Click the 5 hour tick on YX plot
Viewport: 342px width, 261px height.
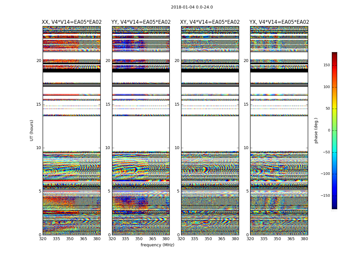tap(247, 191)
